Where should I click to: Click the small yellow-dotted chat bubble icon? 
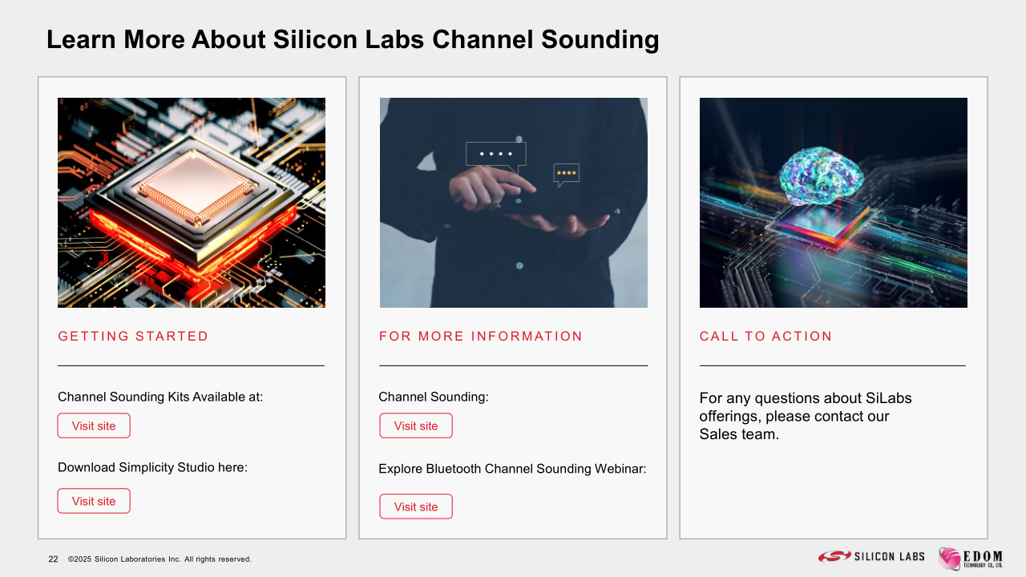pyautogui.click(x=567, y=175)
